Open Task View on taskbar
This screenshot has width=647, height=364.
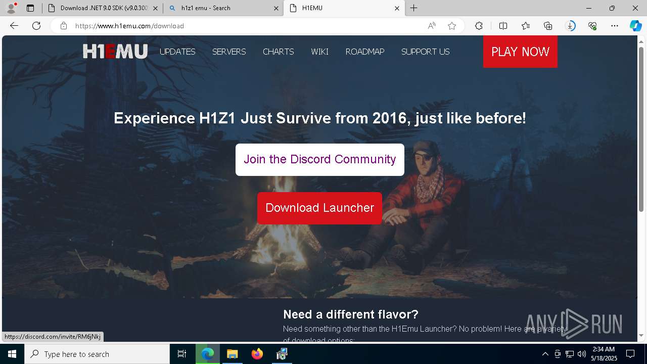tap(182, 354)
